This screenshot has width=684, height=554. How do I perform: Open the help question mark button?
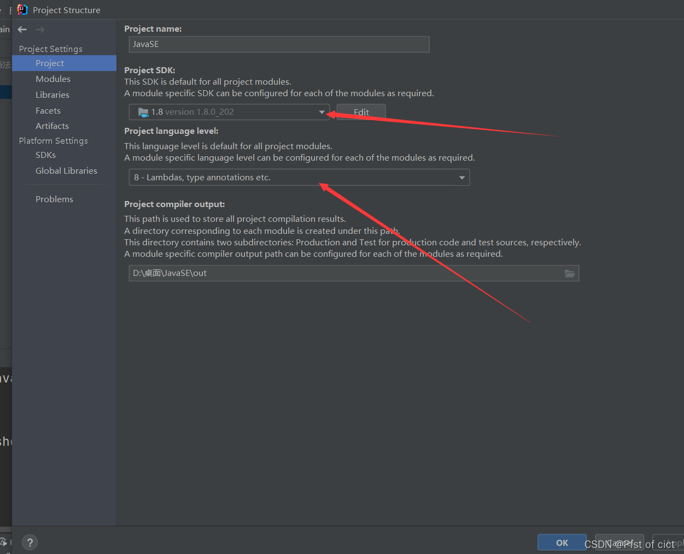[30, 543]
